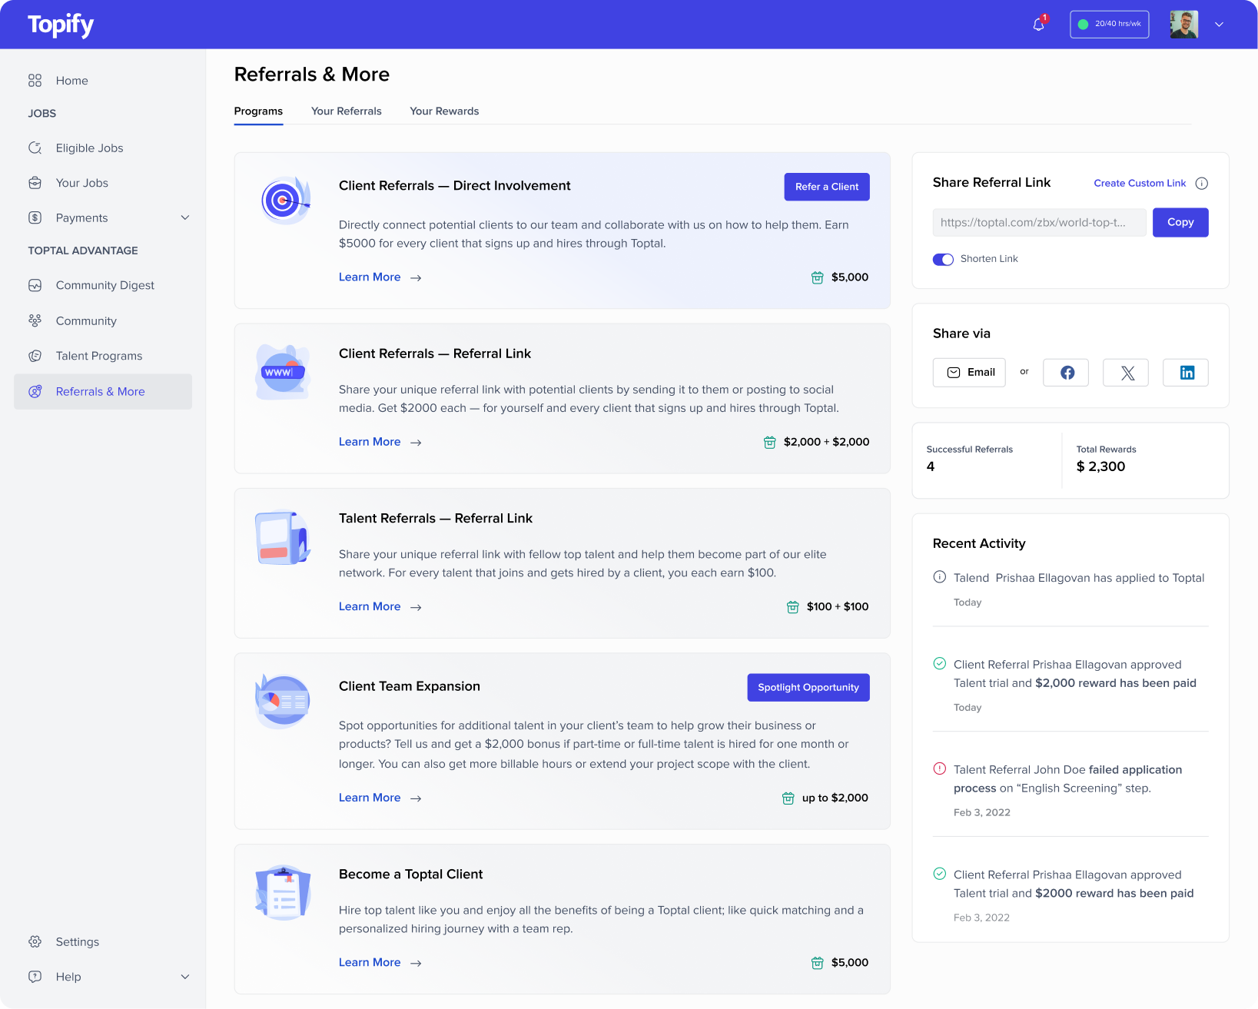1258x1009 pixels.
Task: Click gift icon next to up to $2,000
Action: (x=788, y=798)
